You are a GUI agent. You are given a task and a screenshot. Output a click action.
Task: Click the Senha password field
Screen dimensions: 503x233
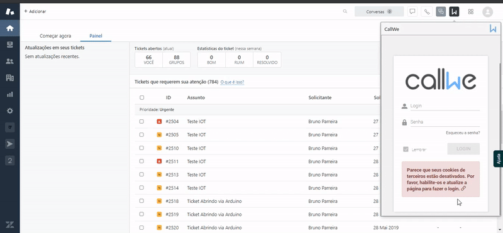445,122
